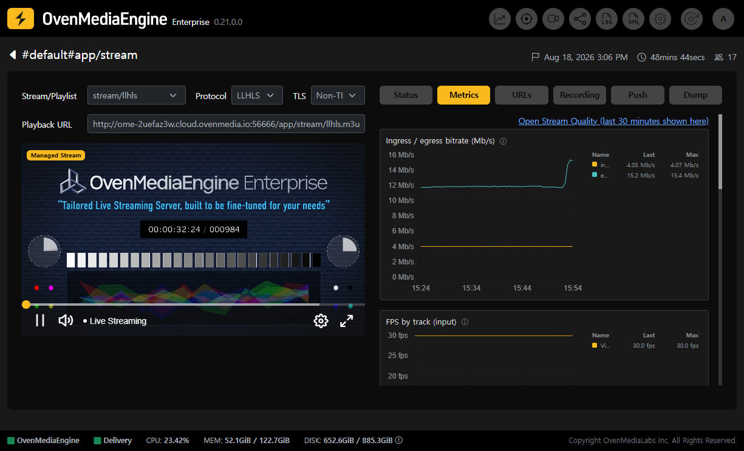
Task: Open Stream Quality link
Action: [x=613, y=121]
